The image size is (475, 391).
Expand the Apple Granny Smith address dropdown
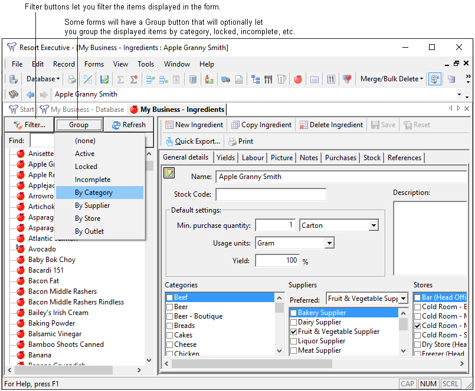(459, 95)
